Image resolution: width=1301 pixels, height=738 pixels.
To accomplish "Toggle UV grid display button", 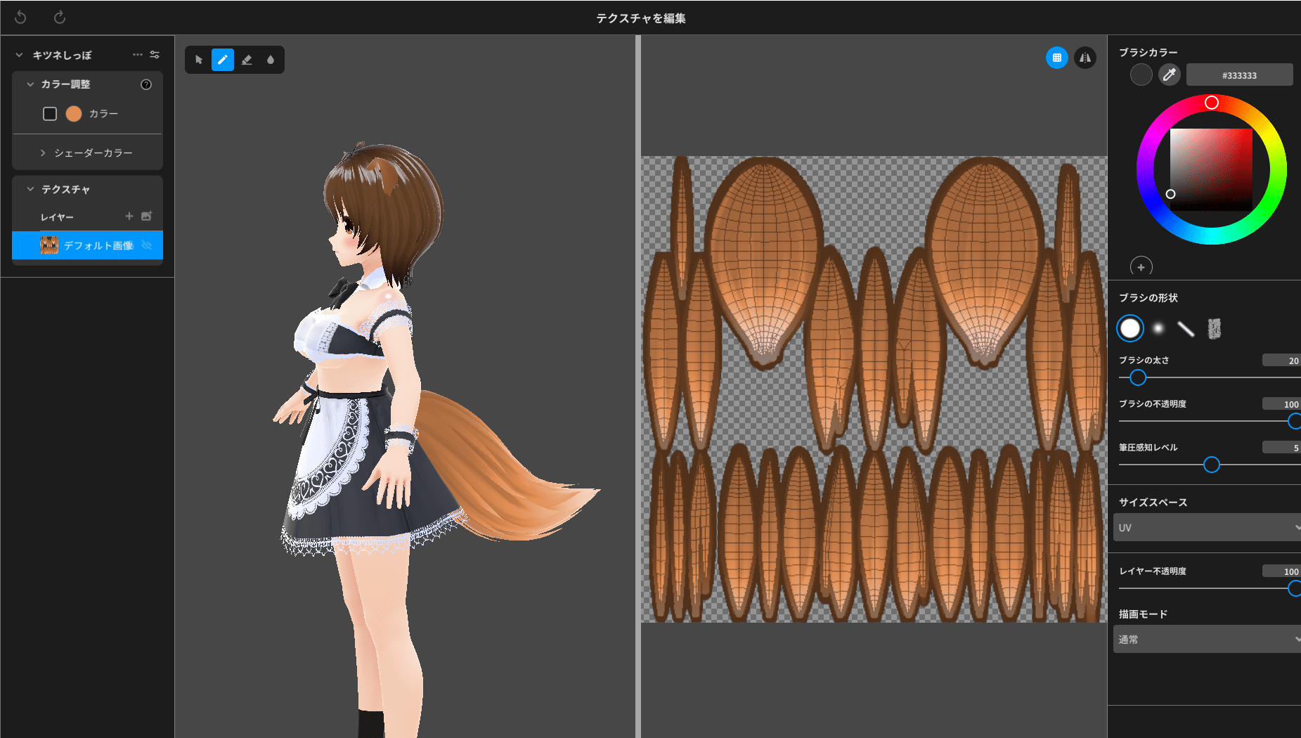I will 1056,58.
